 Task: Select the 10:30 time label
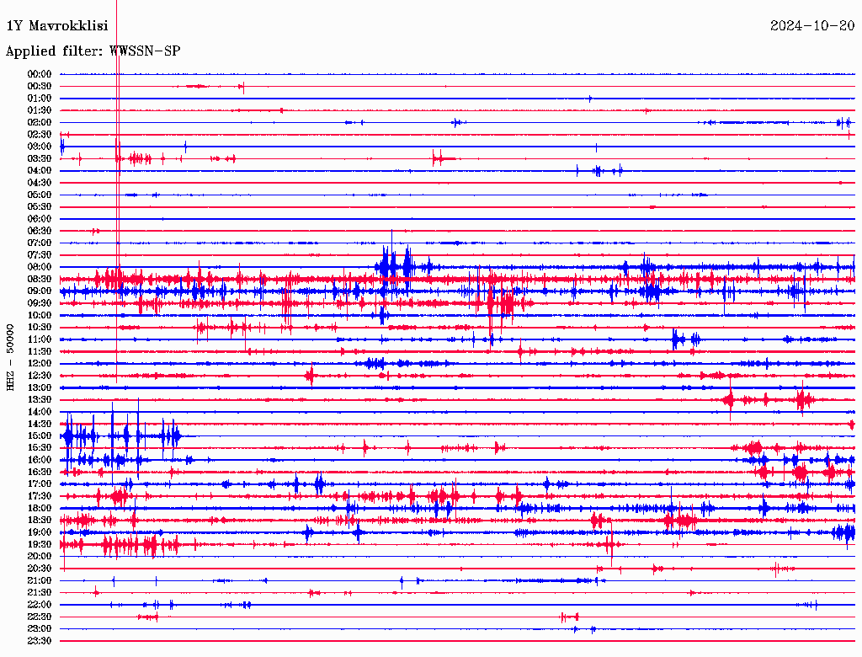[x=40, y=328]
